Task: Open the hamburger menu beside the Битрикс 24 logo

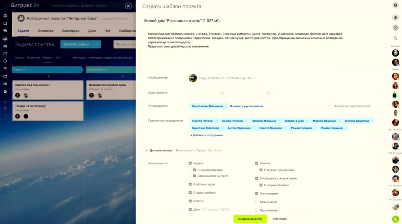Action: pyautogui.click(x=5, y=5)
